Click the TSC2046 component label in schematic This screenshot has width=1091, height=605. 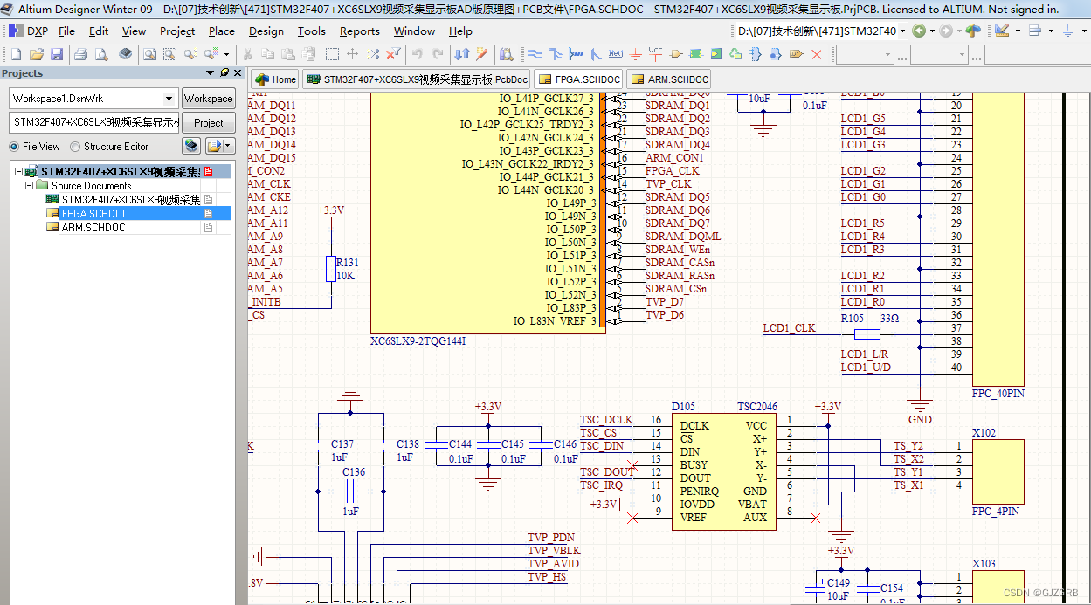(756, 407)
